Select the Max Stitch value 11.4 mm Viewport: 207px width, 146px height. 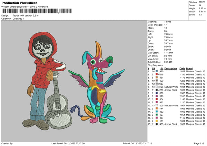pyautogui.click(x=169, y=53)
